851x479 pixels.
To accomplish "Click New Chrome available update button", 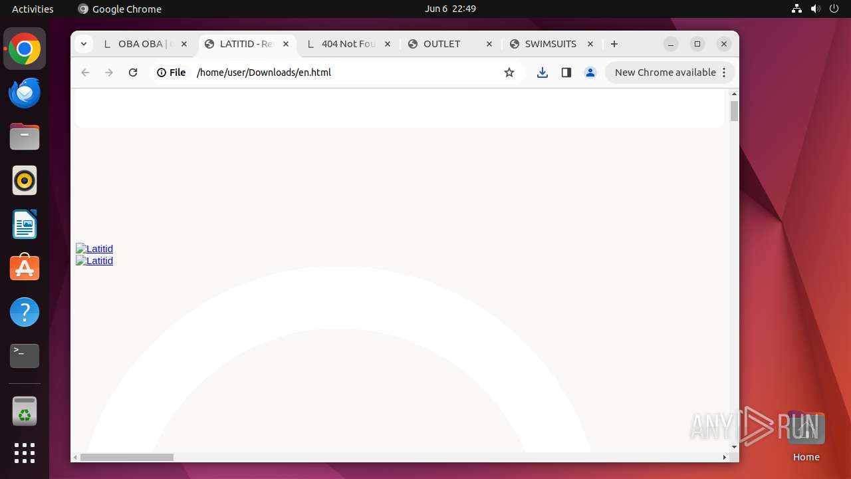I will point(665,73).
